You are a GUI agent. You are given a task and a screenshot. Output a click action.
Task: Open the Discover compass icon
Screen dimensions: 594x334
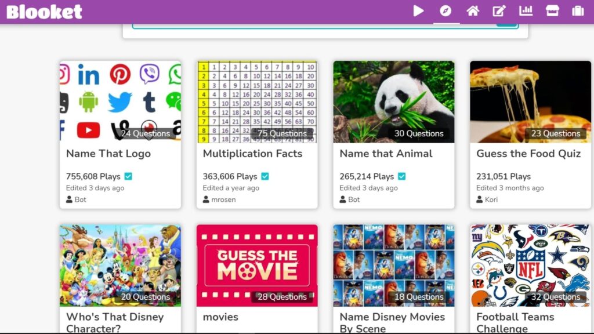[x=445, y=11]
